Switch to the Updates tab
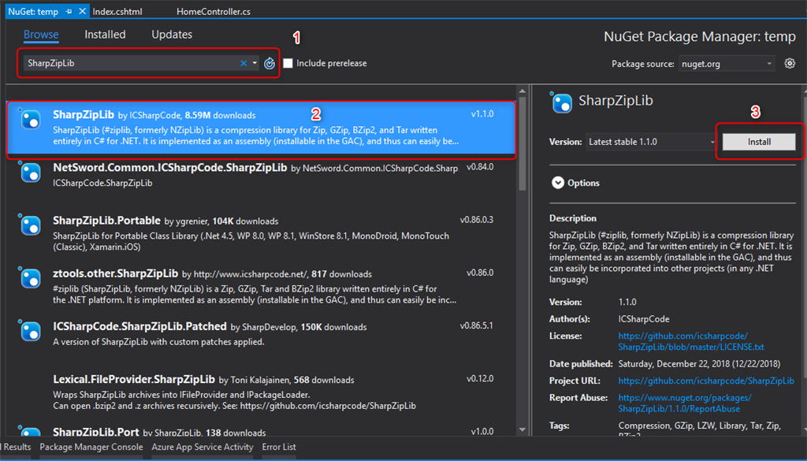Image resolution: width=807 pixels, height=461 pixels. pos(172,35)
